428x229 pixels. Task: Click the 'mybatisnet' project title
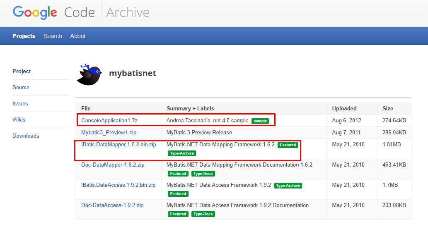pyautogui.click(x=133, y=73)
